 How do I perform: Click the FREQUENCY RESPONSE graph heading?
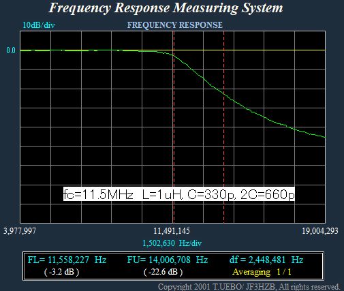(175, 25)
